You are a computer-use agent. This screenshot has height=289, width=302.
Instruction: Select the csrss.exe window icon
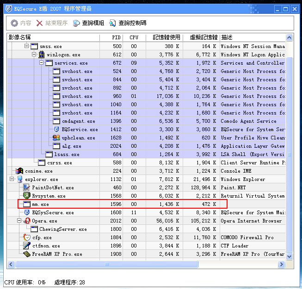[42, 163]
